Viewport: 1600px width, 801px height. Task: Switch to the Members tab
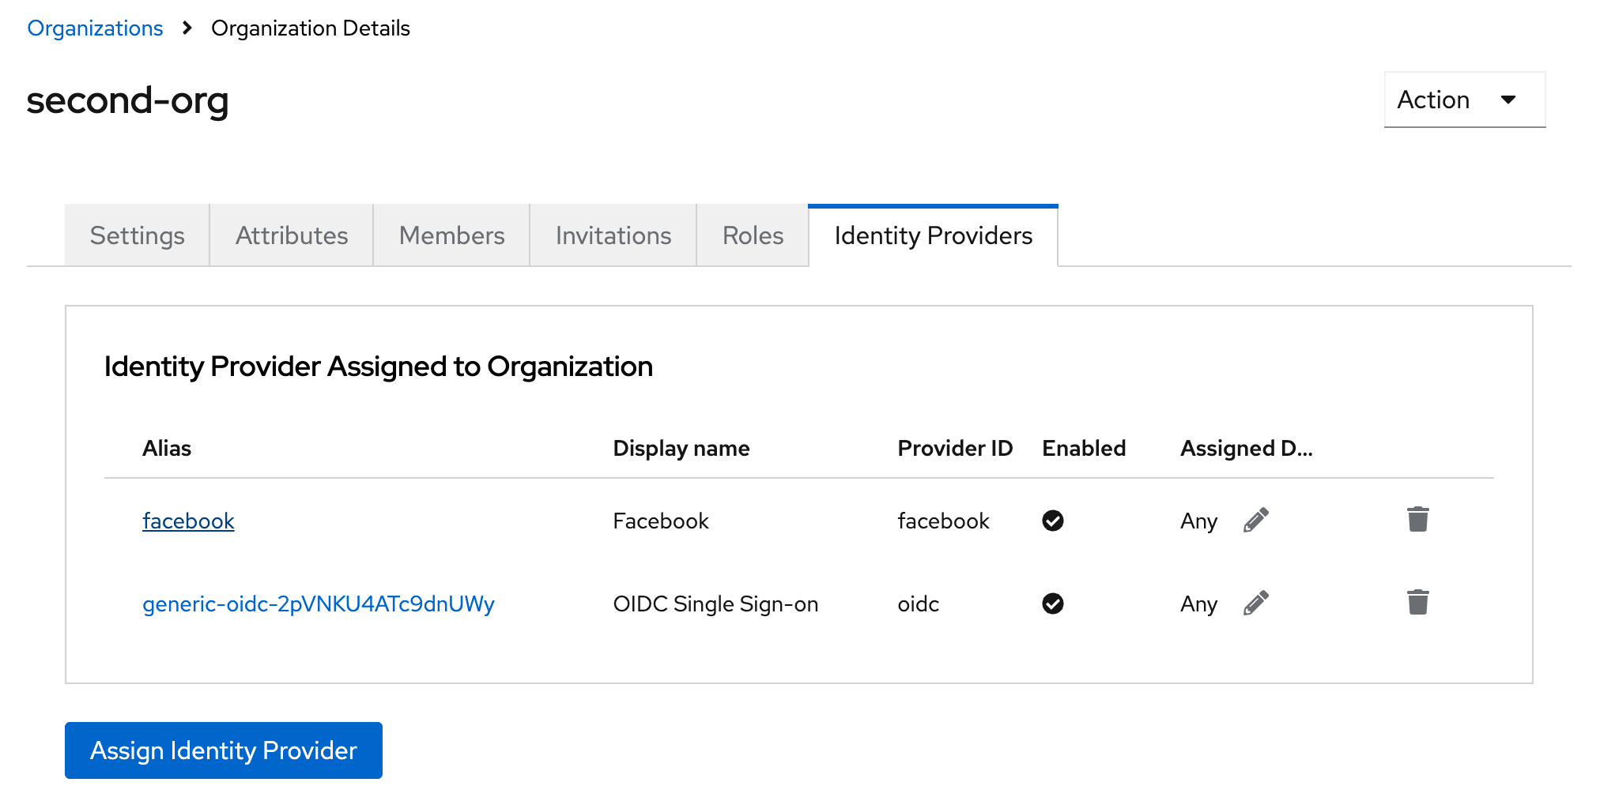[x=451, y=235]
